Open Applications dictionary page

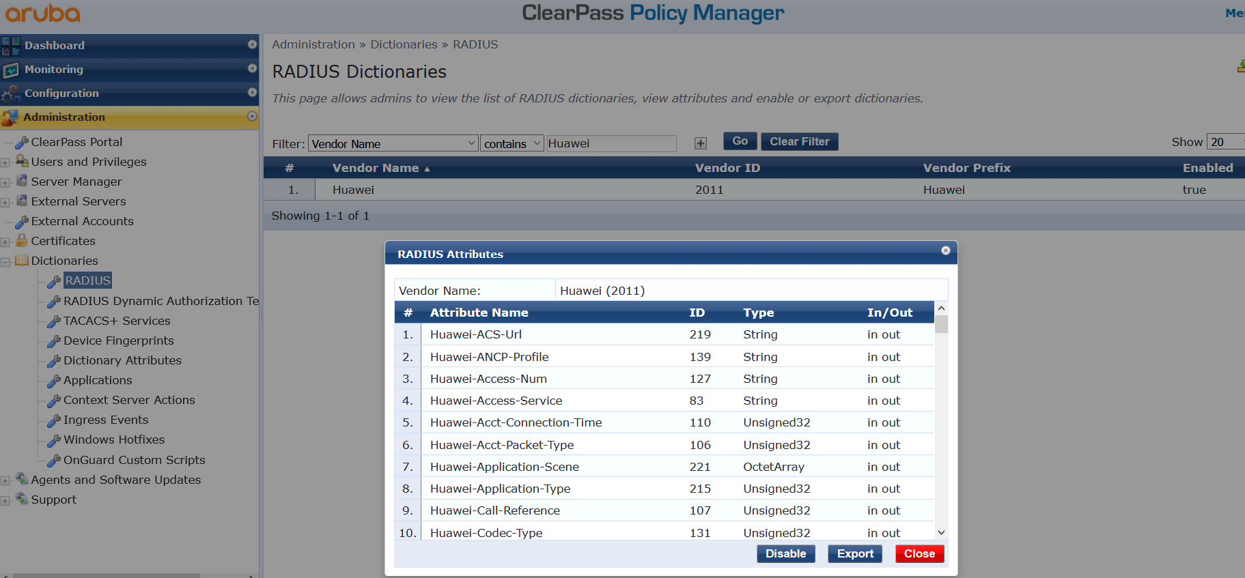coord(98,380)
